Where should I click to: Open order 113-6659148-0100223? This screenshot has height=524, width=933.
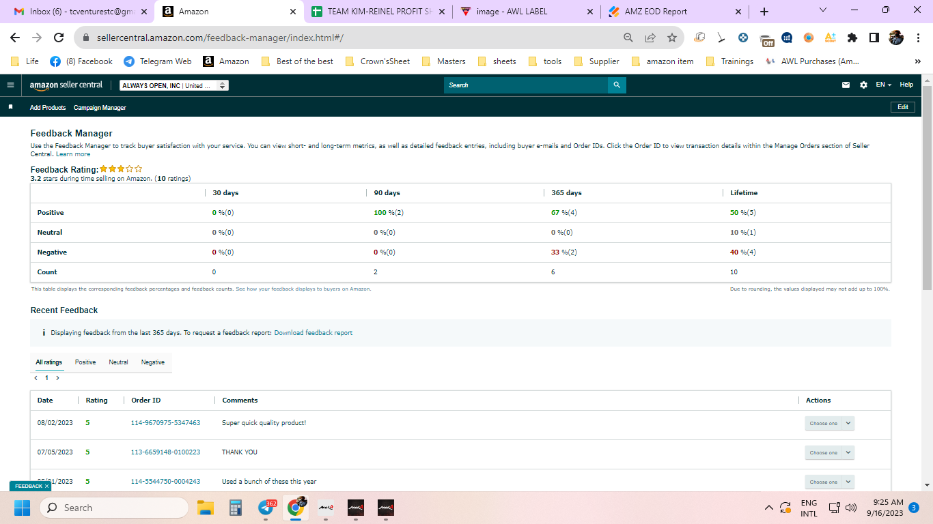(165, 452)
